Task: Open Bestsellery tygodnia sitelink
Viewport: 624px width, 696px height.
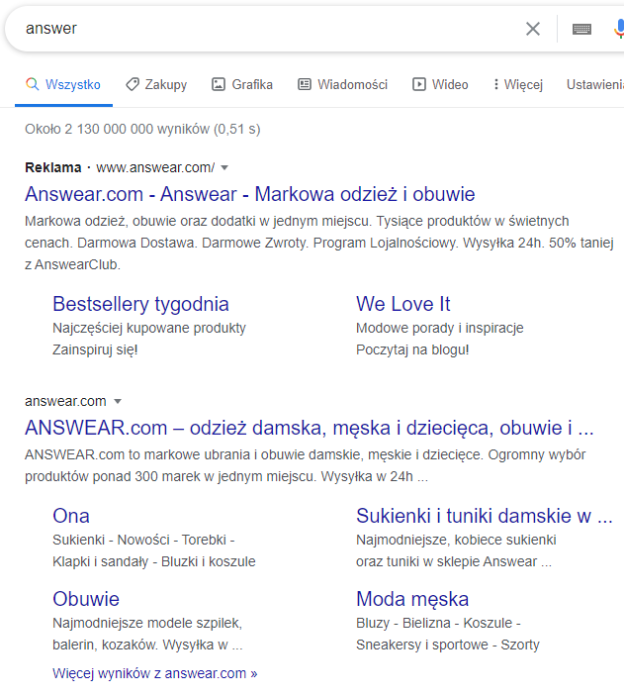Action: [140, 304]
